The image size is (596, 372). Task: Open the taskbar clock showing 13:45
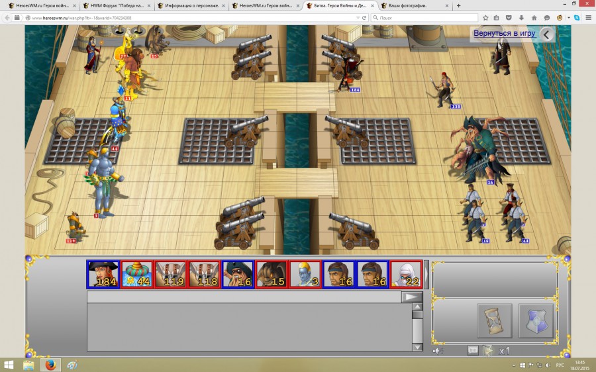(x=580, y=365)
